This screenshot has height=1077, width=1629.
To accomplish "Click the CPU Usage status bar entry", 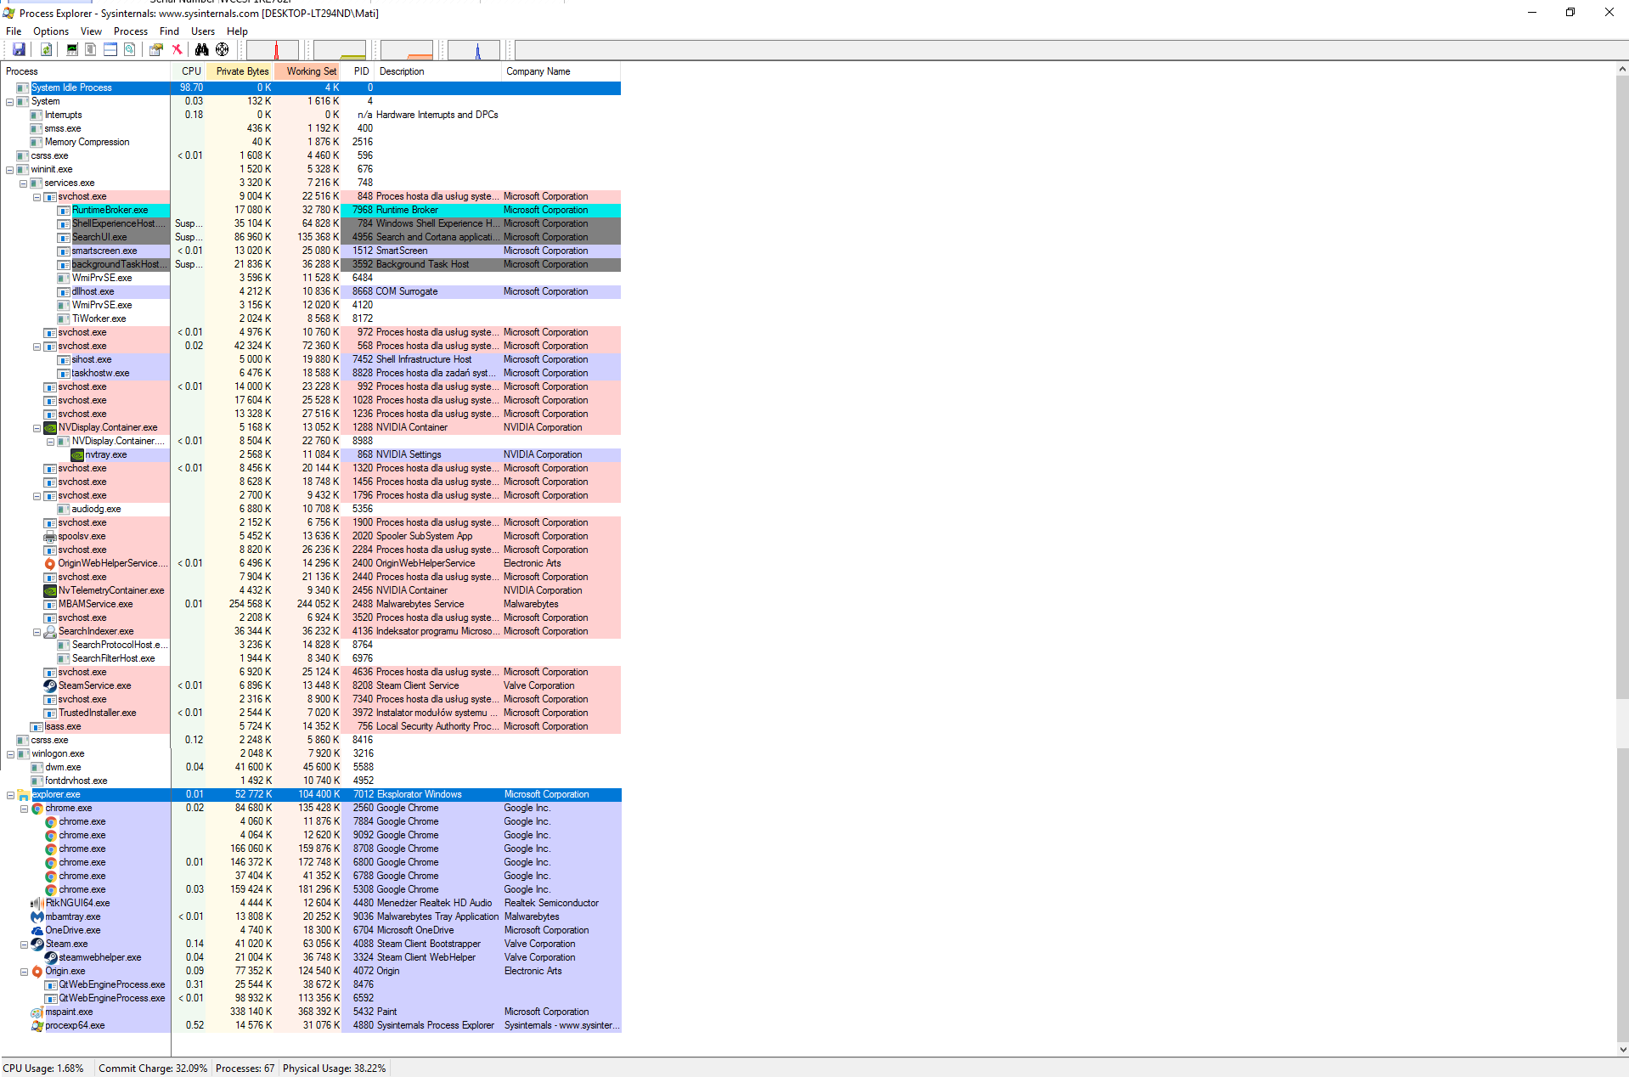I will tap(43, 1069).
